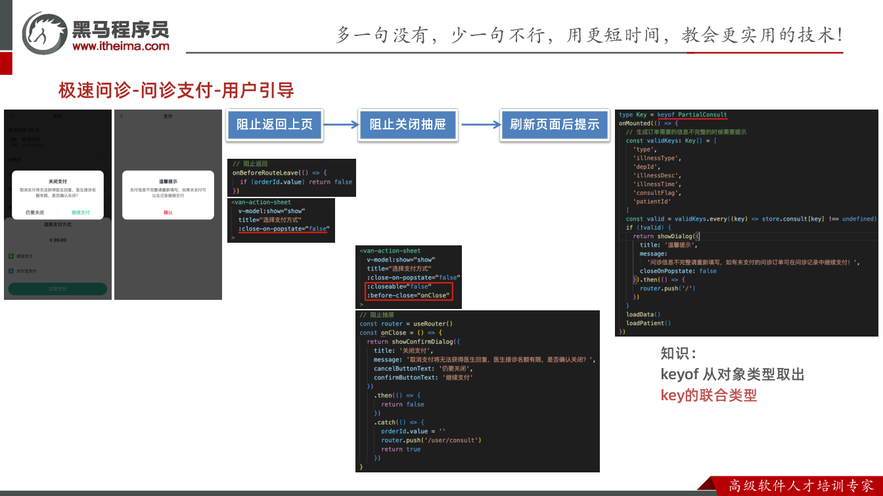Confirm the 温馨提示 dialog with 确认

pyautogui.click(x=168, y=213)
